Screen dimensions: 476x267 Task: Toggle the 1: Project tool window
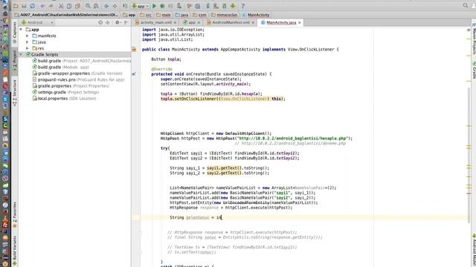[15, 61]
